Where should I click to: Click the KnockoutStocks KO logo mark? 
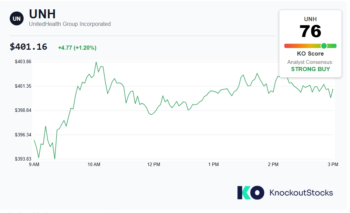pyautogui.click(x=251, y=193)
